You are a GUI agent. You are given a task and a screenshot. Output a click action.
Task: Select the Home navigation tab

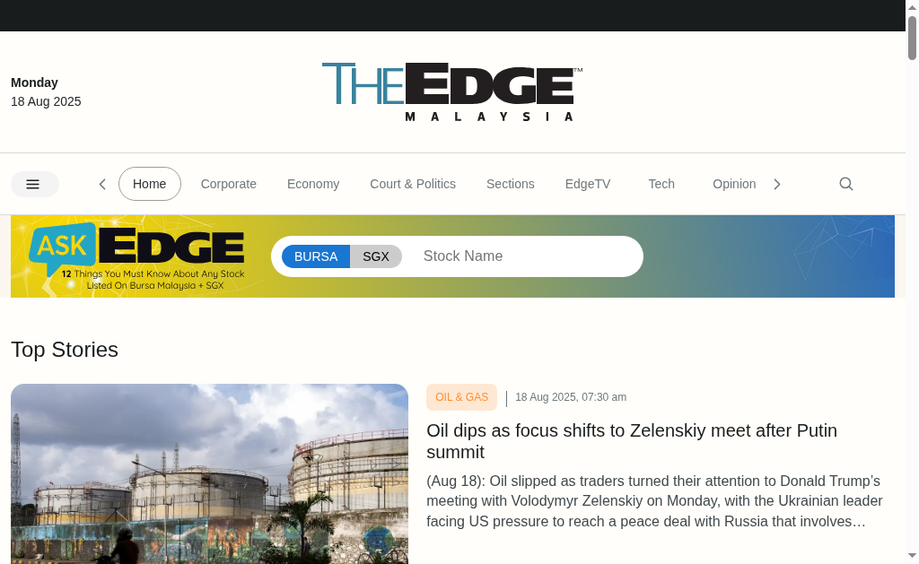[150, 184]
